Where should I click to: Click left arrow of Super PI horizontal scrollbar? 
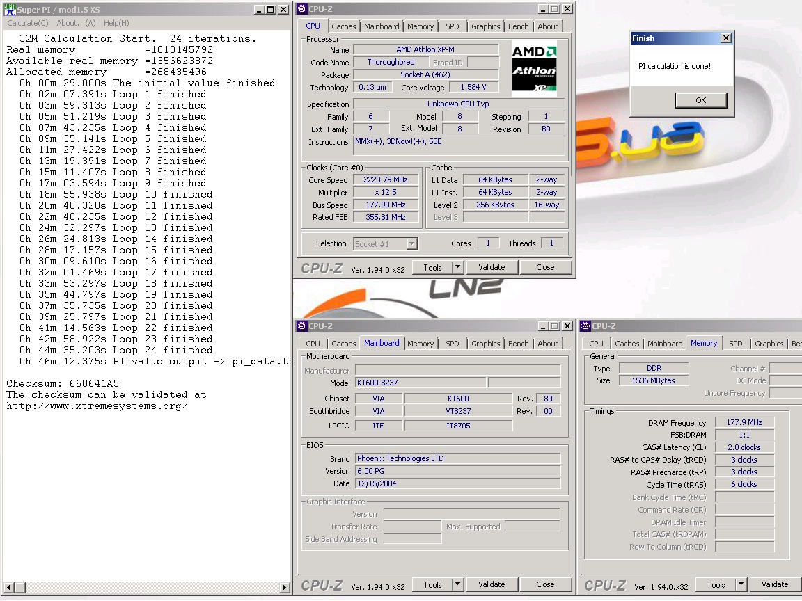tap(8, 588)
